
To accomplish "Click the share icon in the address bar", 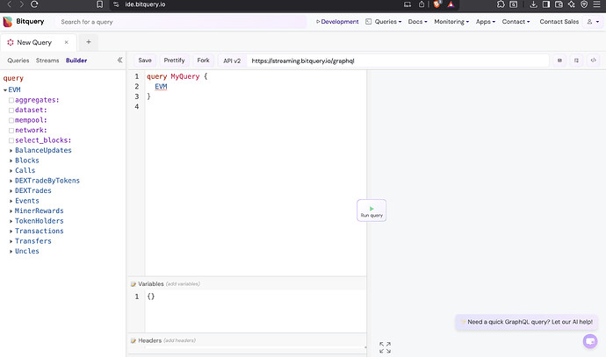I will pos(422,4).
